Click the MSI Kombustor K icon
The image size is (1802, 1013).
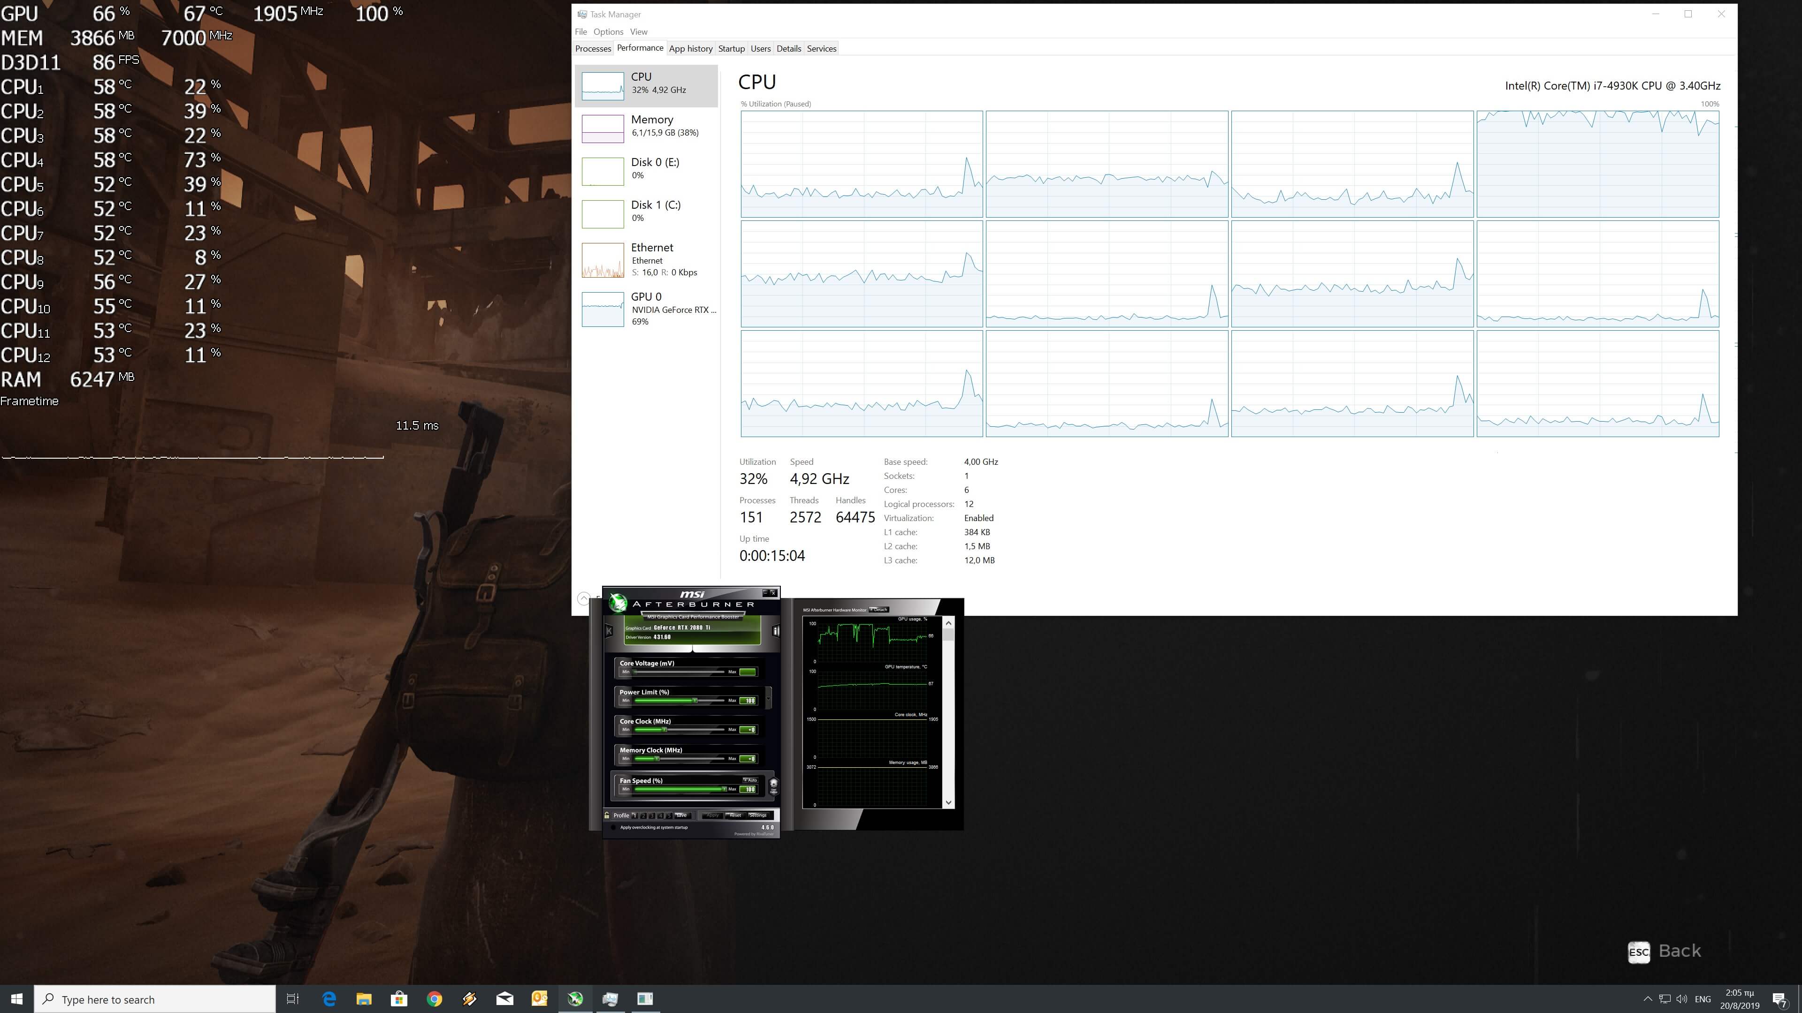point(609,631)
